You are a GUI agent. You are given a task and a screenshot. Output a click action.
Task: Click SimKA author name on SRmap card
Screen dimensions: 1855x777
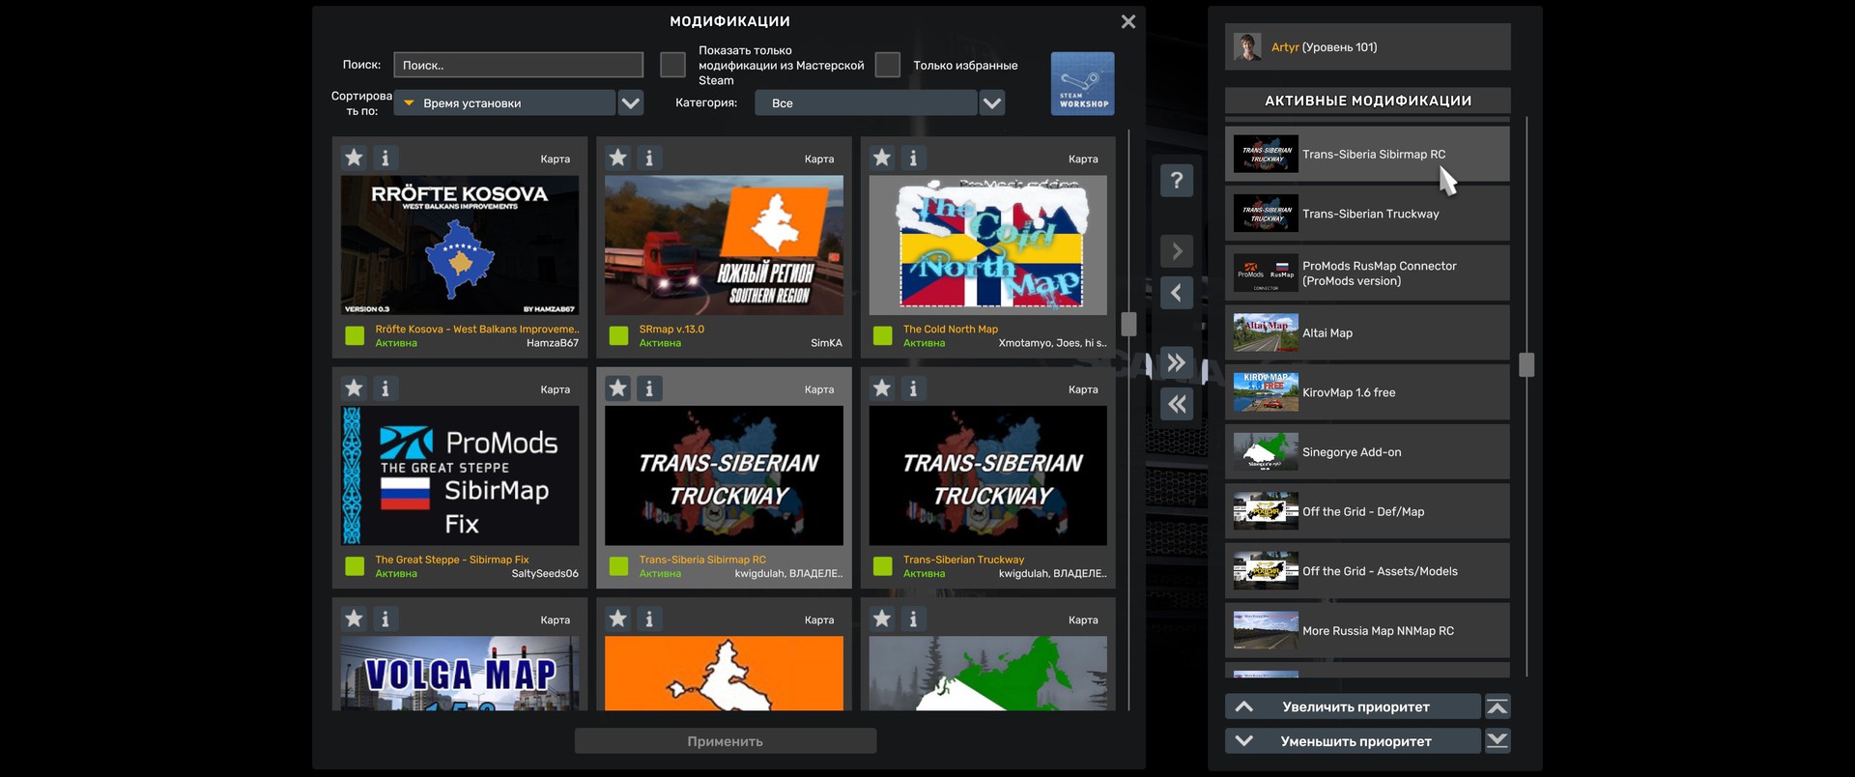tap(827, 343)
